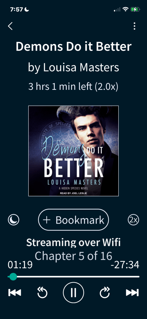Open the three-dot options menu
This screenshot has width=147, height=319.
click(135, 26)
